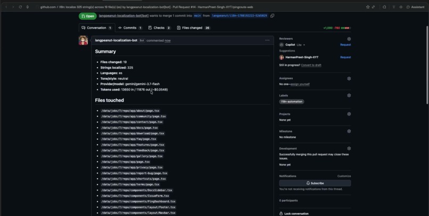Image resolution: width=429 pixels, height=216 pixels.
Task: Click /data/jobs/7/repo/components/PingDashboard.tsx path
Action: [x=138, y=202]
